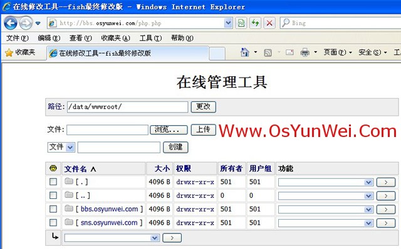The width and height of the screenshot is (401, 249).
Task: Click the browser Back arrow button
Action: click(x=11, y=23)
